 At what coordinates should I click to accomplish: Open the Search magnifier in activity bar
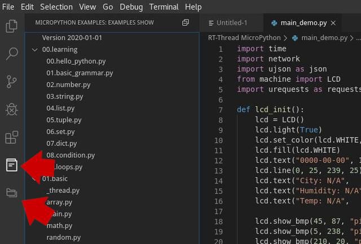pos(12,54)
